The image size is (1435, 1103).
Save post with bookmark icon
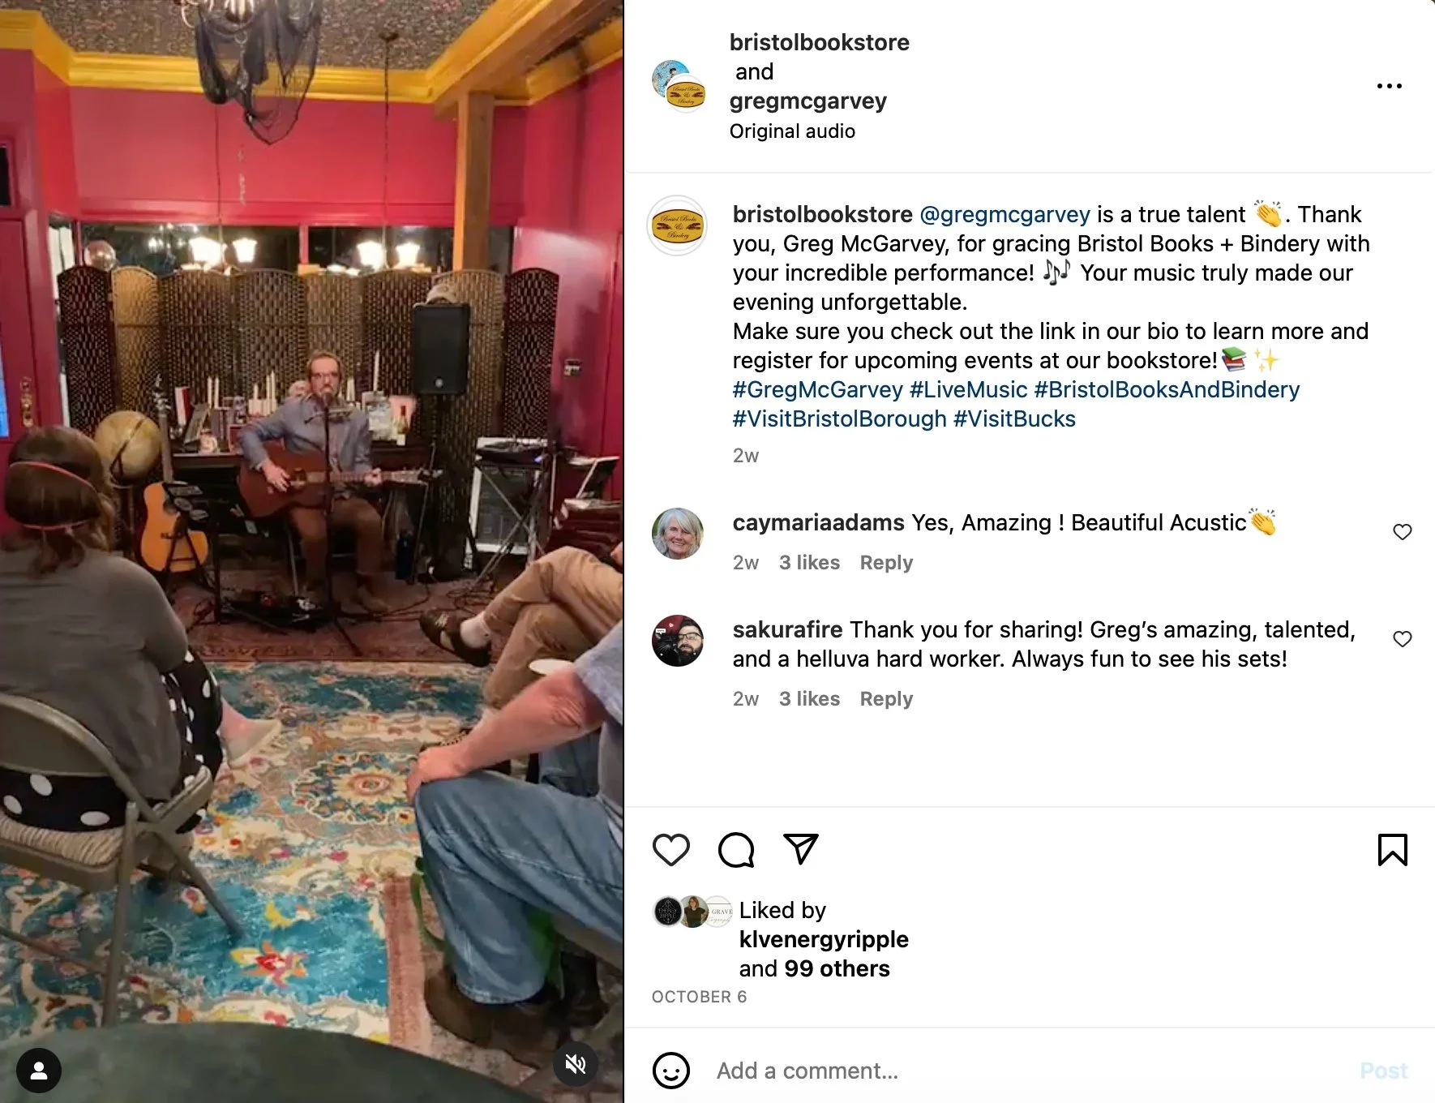click(x=1393, y=850)
